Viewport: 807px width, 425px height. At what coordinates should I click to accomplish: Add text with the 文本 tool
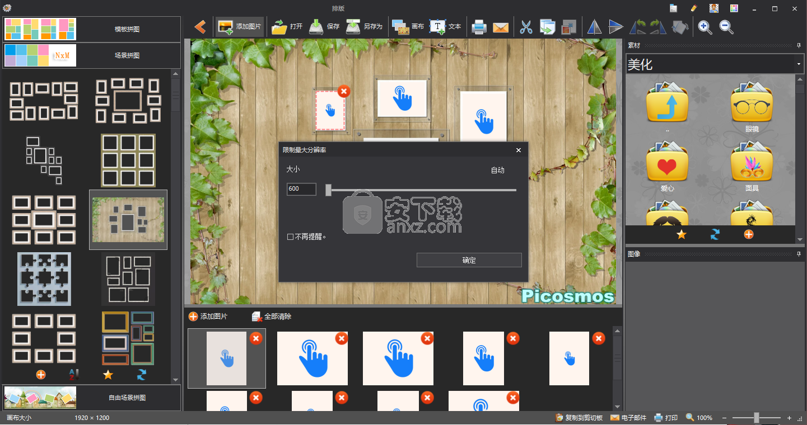click(x=445, y=26)
